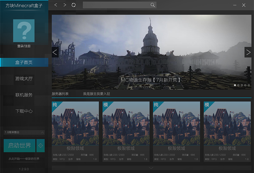The width and height of the screenshot is (254, 173).
Task: Click the question mark avatar icon
Action: tap(23, 31)
